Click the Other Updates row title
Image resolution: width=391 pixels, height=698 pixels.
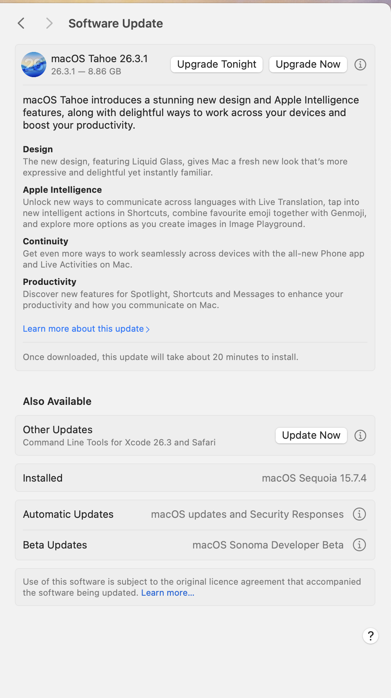pos(58,430)
